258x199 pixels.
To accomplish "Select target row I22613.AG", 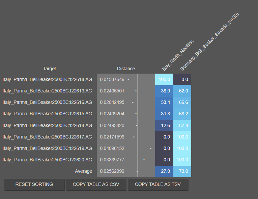I will tap(47, 91).
